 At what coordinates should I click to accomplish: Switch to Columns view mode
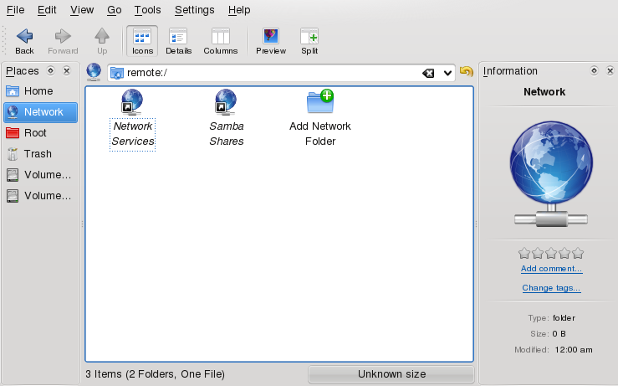[x=220, y=41]
